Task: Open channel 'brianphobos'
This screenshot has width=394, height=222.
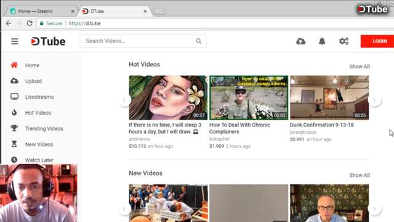Action: [303, 132]
